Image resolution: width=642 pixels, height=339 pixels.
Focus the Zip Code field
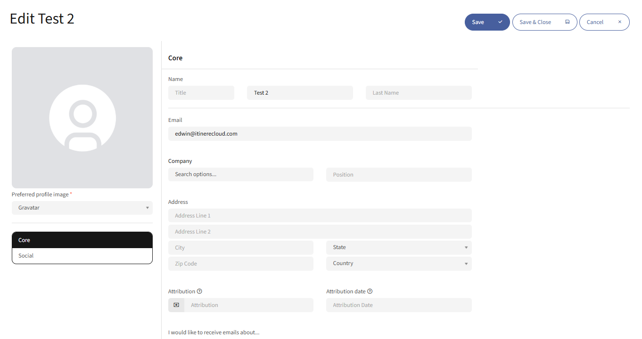tap(240, 264)
